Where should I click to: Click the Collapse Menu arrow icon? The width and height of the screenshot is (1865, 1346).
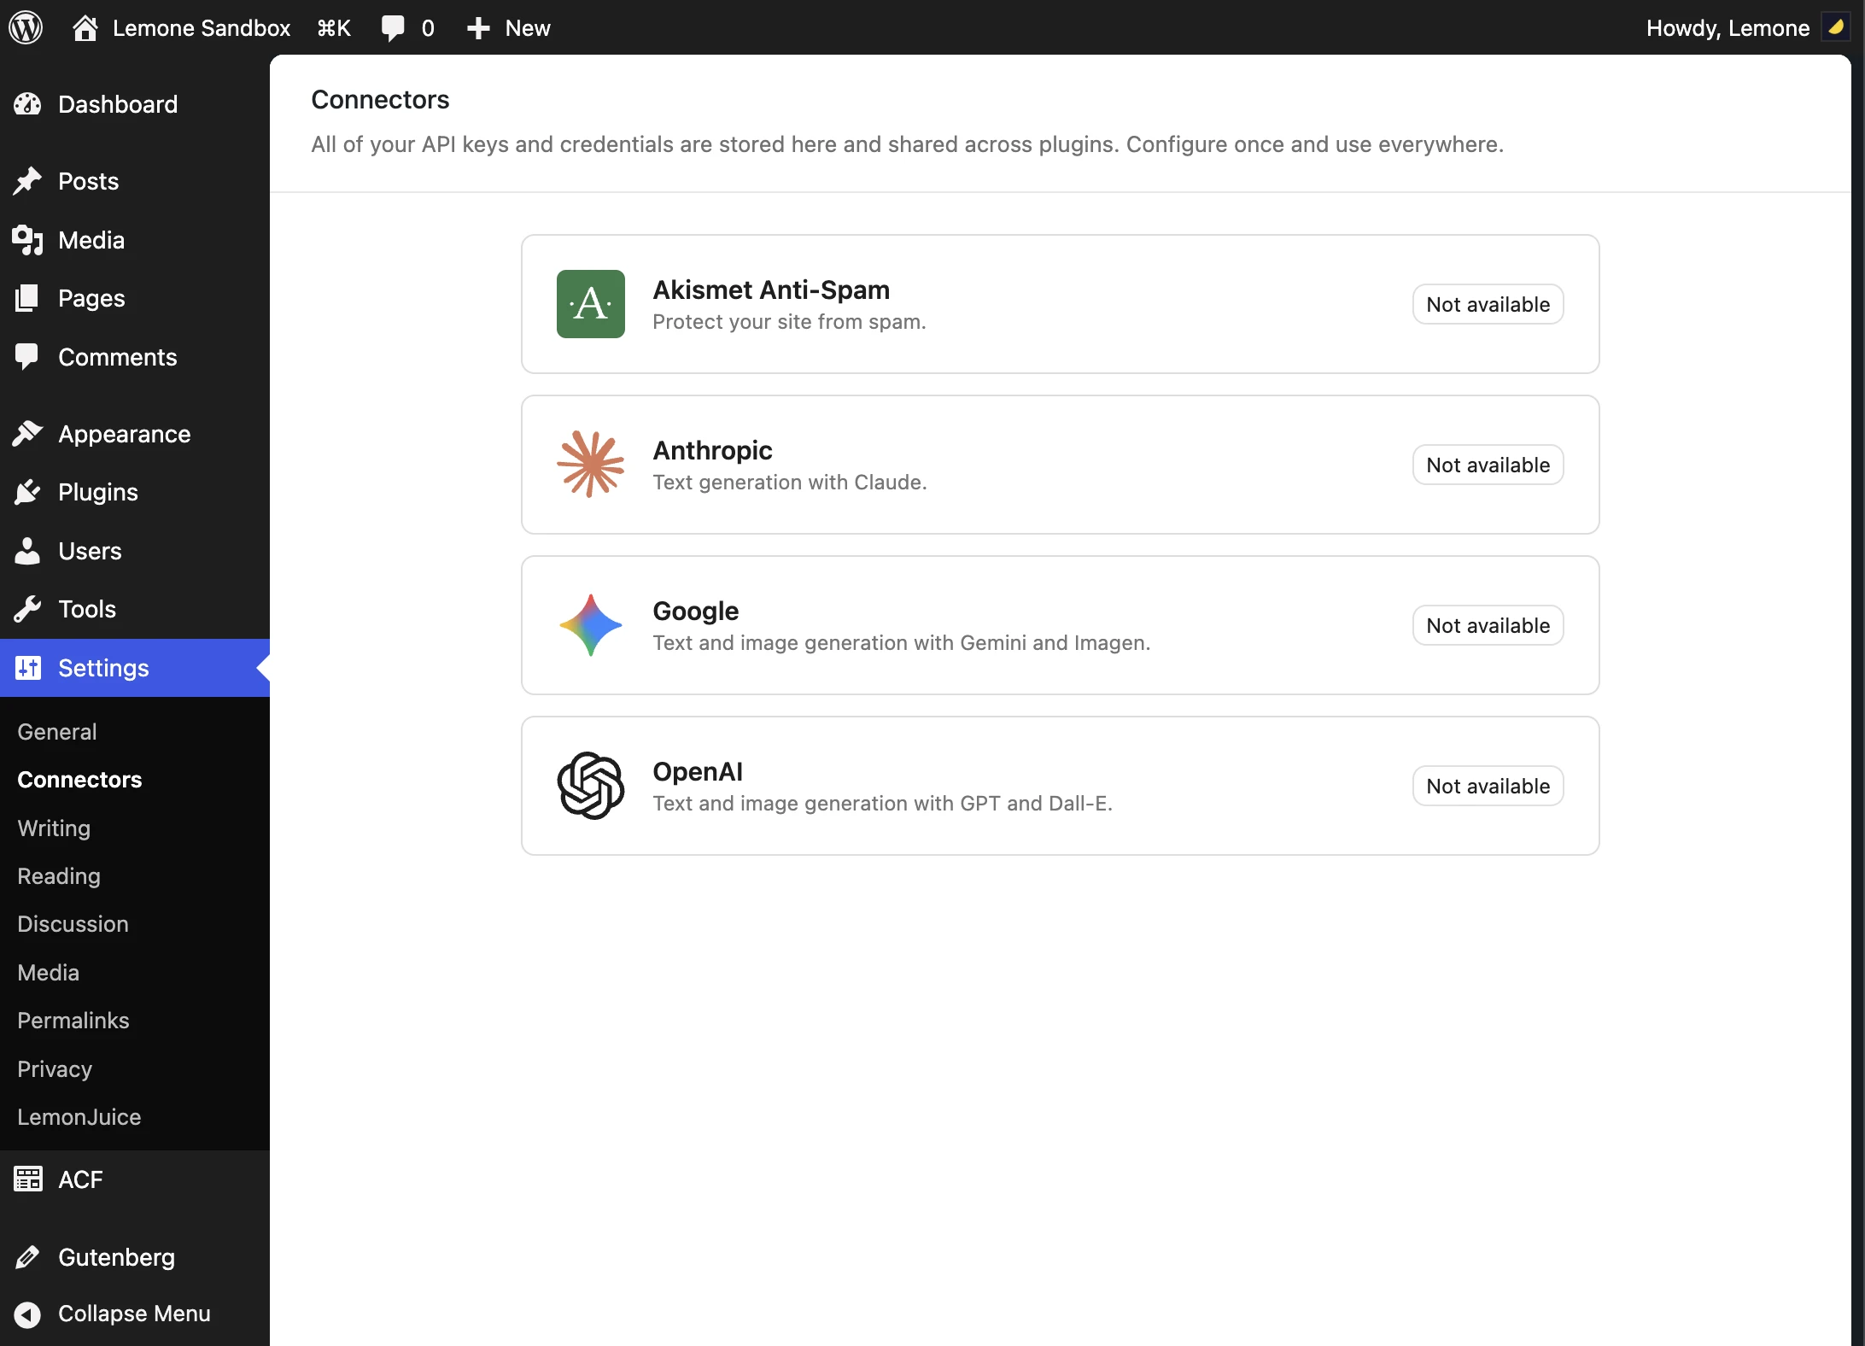[x=27, y=1314]
